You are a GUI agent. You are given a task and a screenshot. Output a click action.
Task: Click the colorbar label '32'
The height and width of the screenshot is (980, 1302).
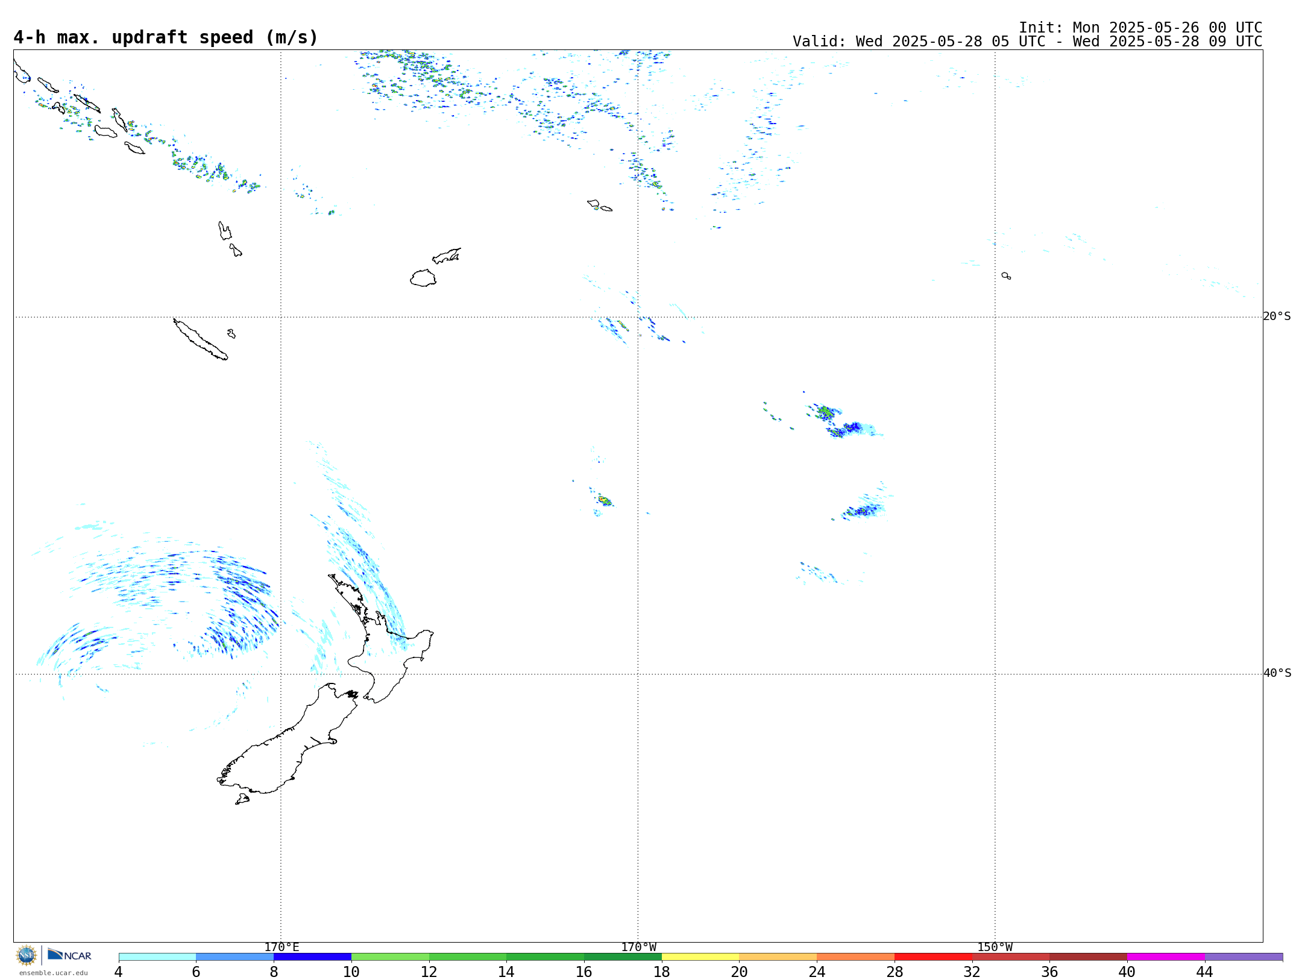(972, 972)
